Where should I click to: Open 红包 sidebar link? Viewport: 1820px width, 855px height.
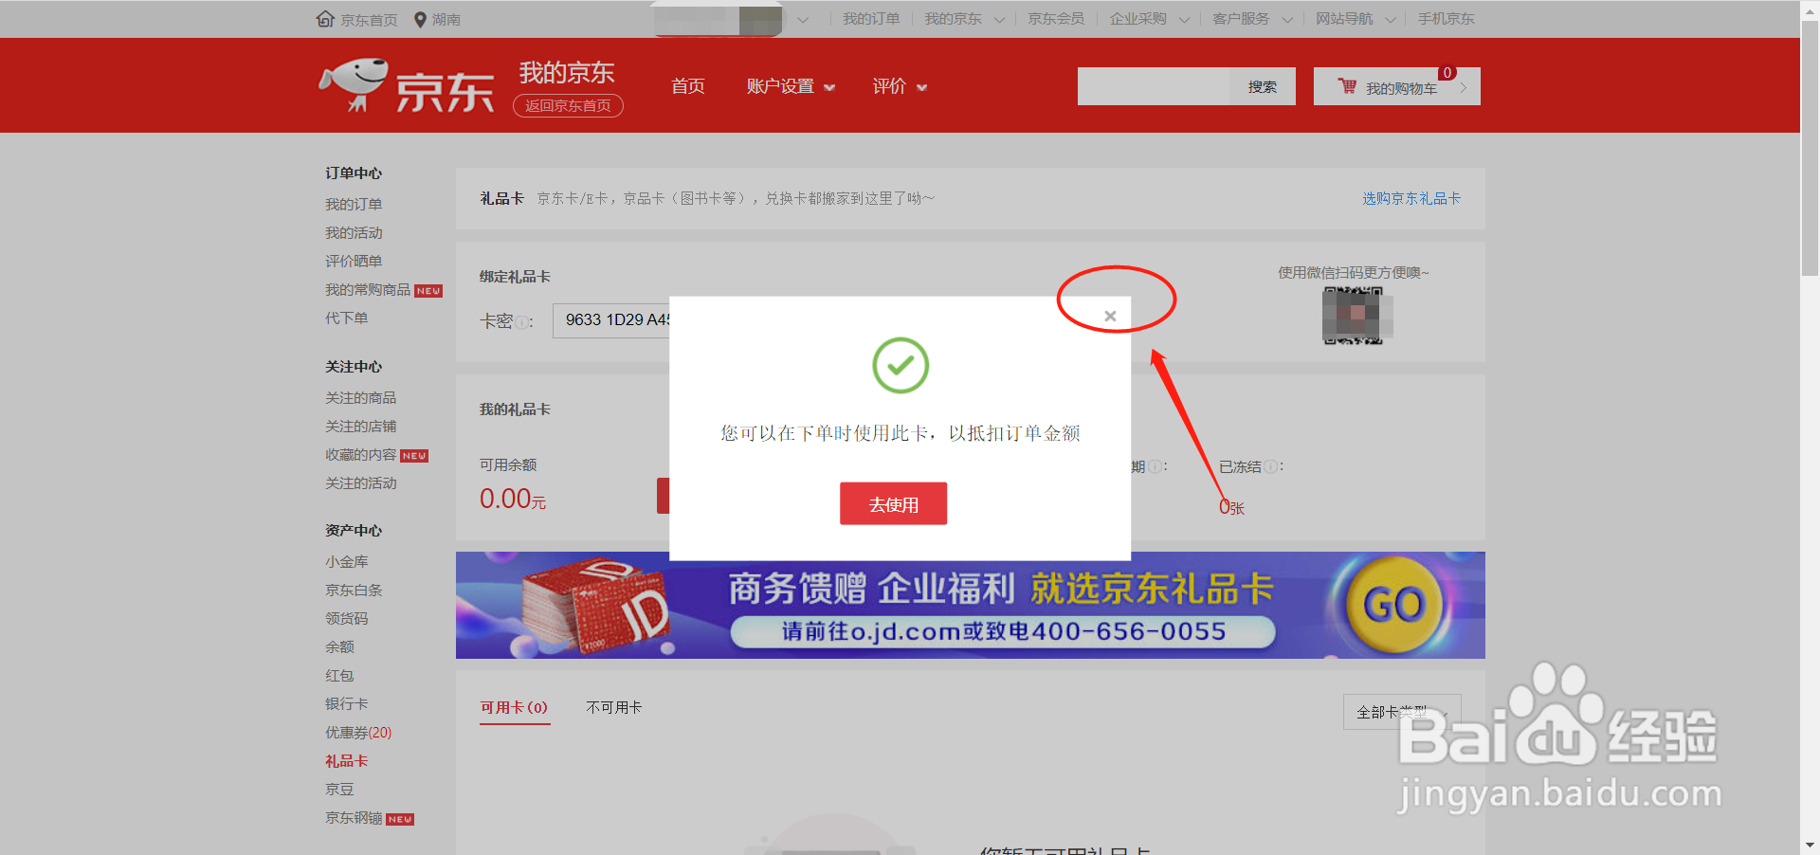[x=339, y=676]
